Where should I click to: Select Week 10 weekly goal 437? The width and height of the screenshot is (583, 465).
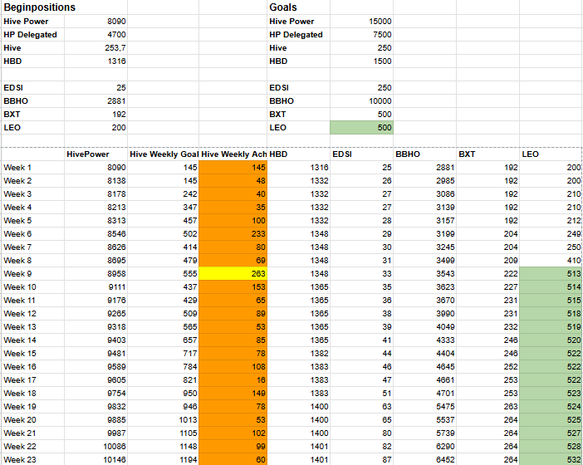[163, 287]
